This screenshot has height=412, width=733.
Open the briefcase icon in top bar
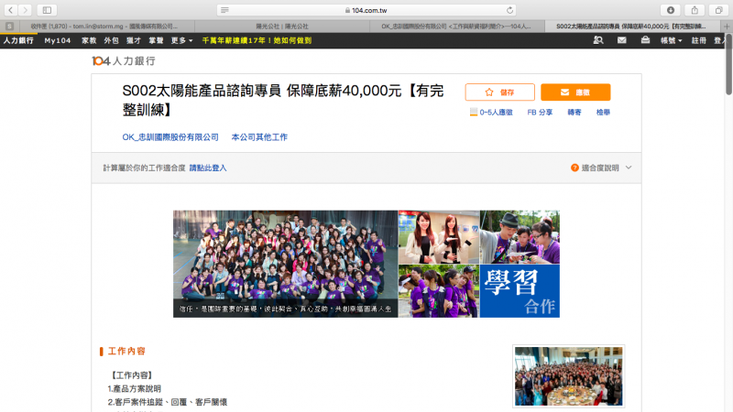point(645,40)
